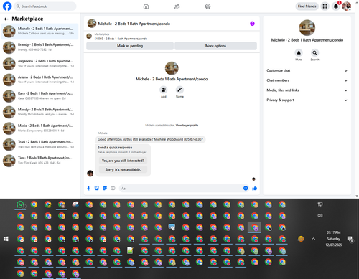Open the Facebook menu grid icon
Image resolution: width=359 pixels, height=279 pixels.
point(325,6)
